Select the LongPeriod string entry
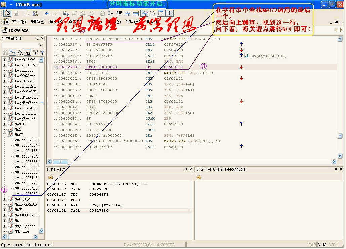346x249 pixels. coord(25,119)
